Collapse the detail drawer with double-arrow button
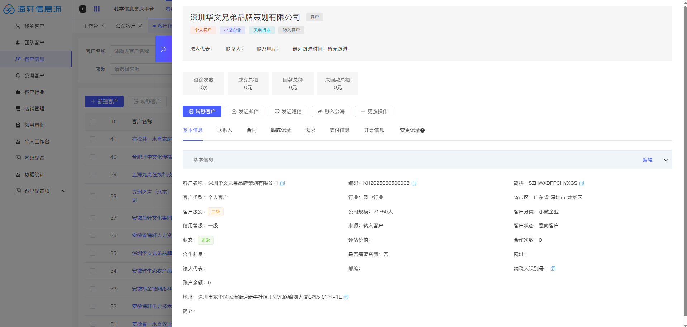Image resolution: width=687 pixels, height=327 pixels. pyautogui.click(x=163, y=49)
